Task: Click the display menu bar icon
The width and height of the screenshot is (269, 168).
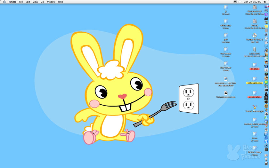Action: 235,2
